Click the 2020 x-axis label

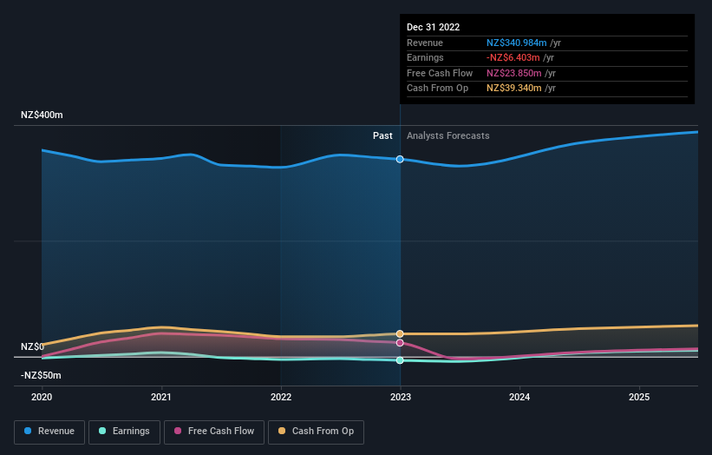(x=42, y=397)
